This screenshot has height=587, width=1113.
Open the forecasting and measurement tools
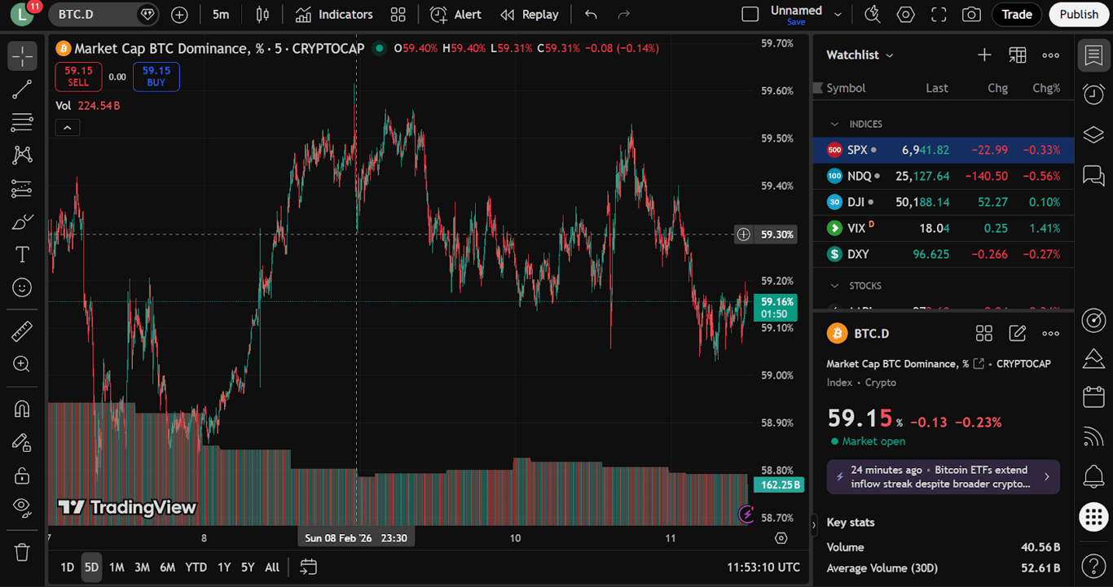tap(22, 189)
